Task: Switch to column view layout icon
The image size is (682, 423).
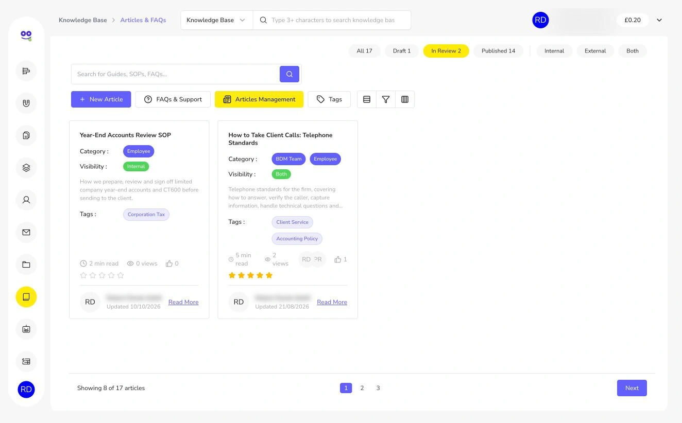Action: (405, 99)
